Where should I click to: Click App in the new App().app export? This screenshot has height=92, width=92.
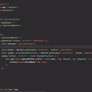(x=10, y=89)
